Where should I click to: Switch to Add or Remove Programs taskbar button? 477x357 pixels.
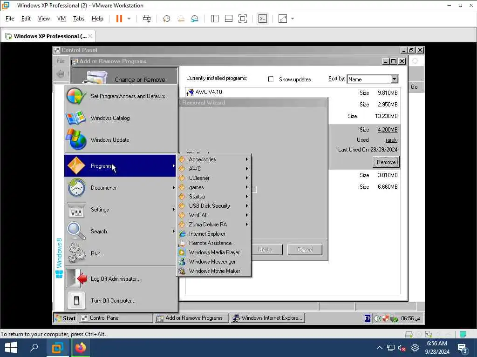point(191,318)
